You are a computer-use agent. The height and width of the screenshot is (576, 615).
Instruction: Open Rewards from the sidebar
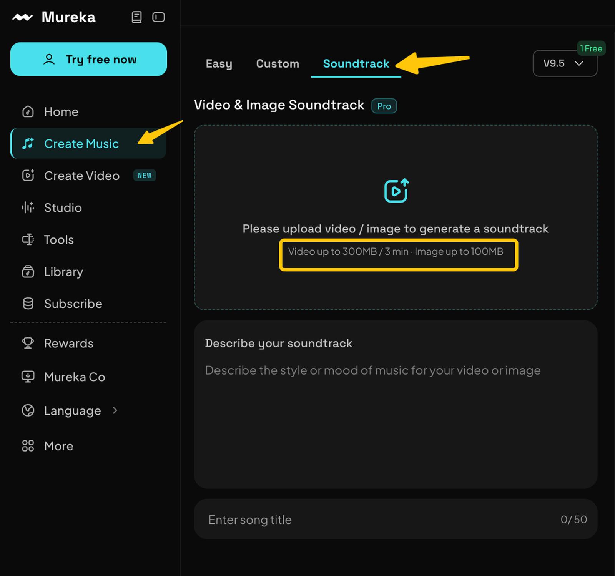[88, 343]
